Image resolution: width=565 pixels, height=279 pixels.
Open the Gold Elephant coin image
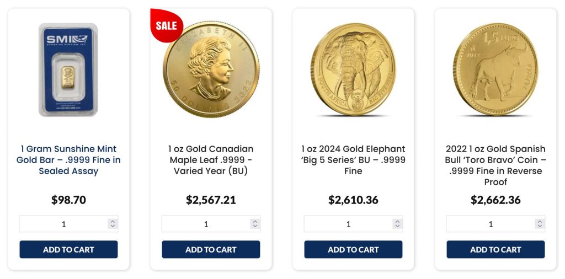(x=353, y=70)
